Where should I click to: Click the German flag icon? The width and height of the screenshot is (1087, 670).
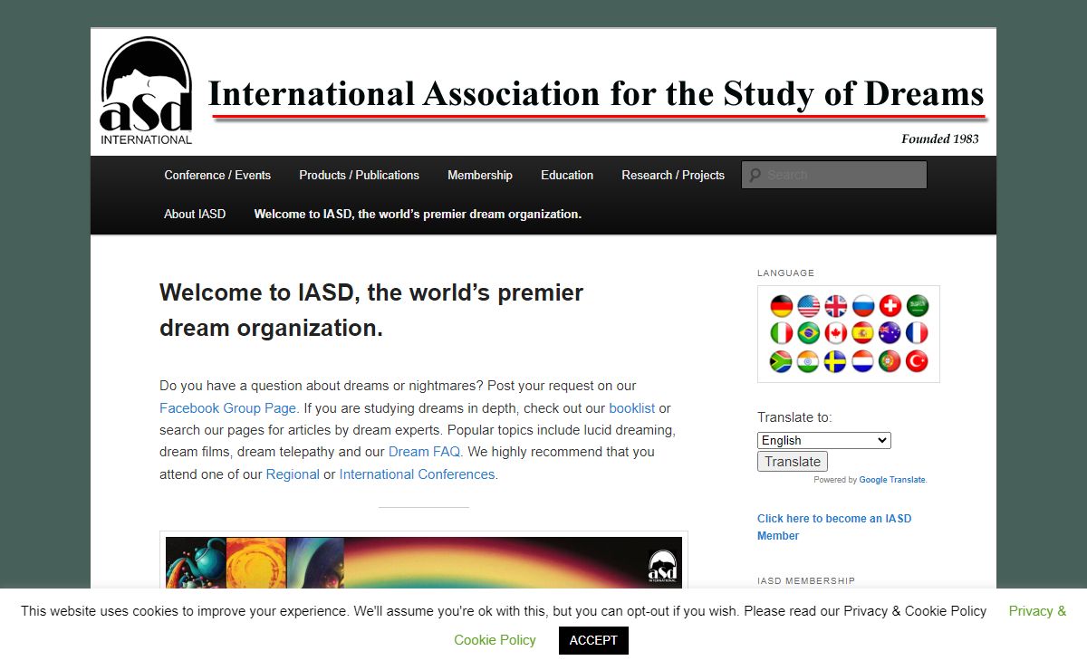point(781,306)
